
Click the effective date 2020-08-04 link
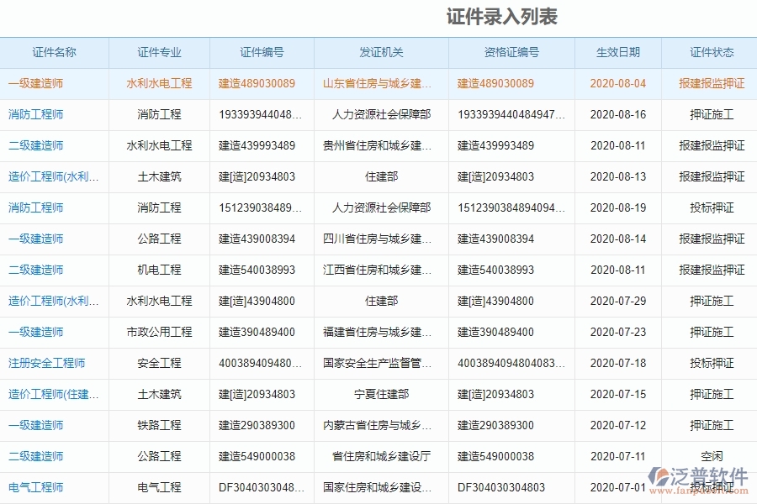coord(618,83)
